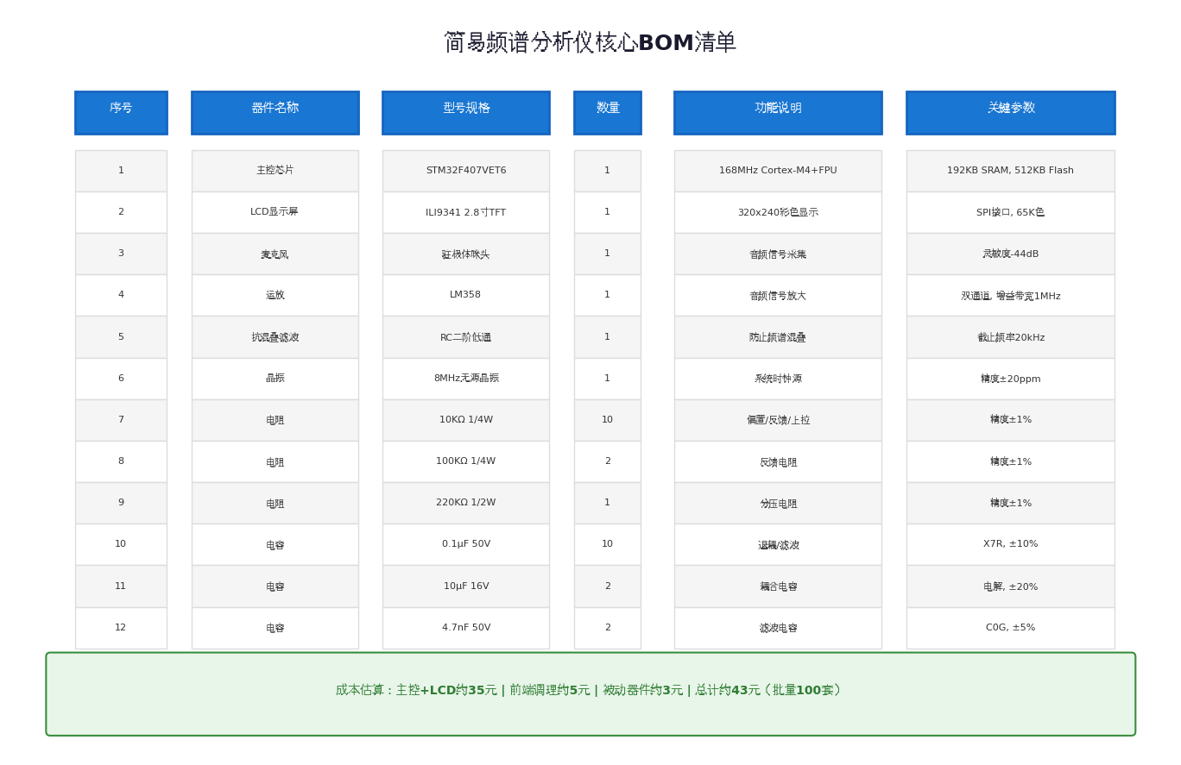Select the 主控芯片 cell
Screen dimensions: 1181x765
pyautogui.click(x=275, y=171)
